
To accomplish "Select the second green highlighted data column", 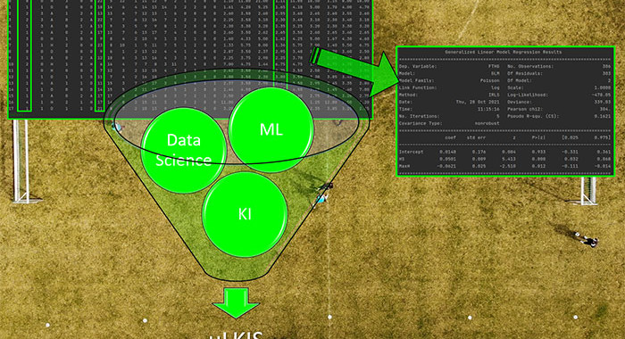I will tap(100, 55).
